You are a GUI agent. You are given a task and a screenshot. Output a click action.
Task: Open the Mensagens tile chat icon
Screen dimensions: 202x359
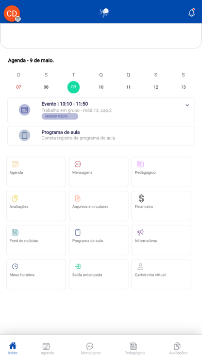coord(78,164)
